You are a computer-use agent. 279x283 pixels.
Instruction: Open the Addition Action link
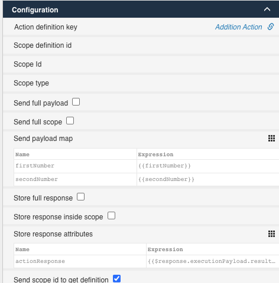239,27
